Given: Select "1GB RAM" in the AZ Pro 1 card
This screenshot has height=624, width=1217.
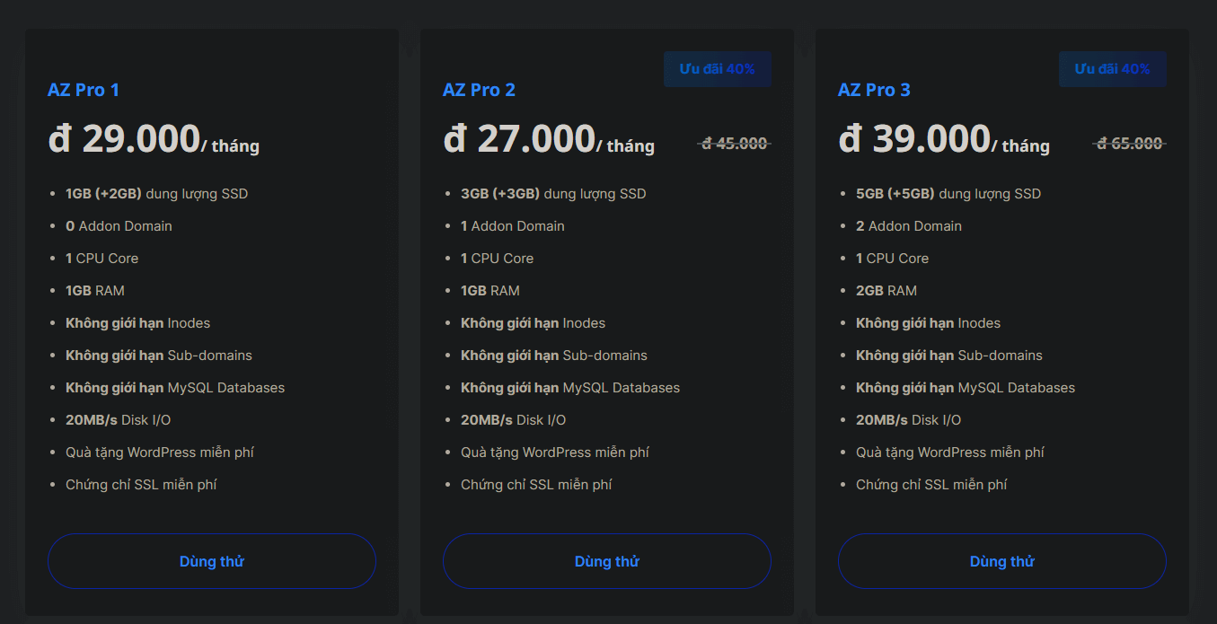Looking at the screenshot, I should point(95,291).
